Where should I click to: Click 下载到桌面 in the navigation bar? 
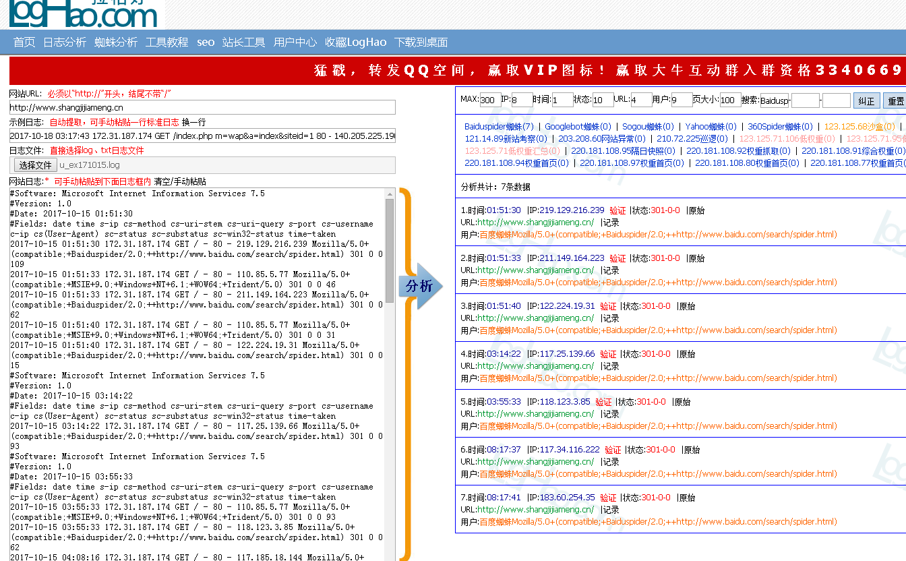[421, 42]
